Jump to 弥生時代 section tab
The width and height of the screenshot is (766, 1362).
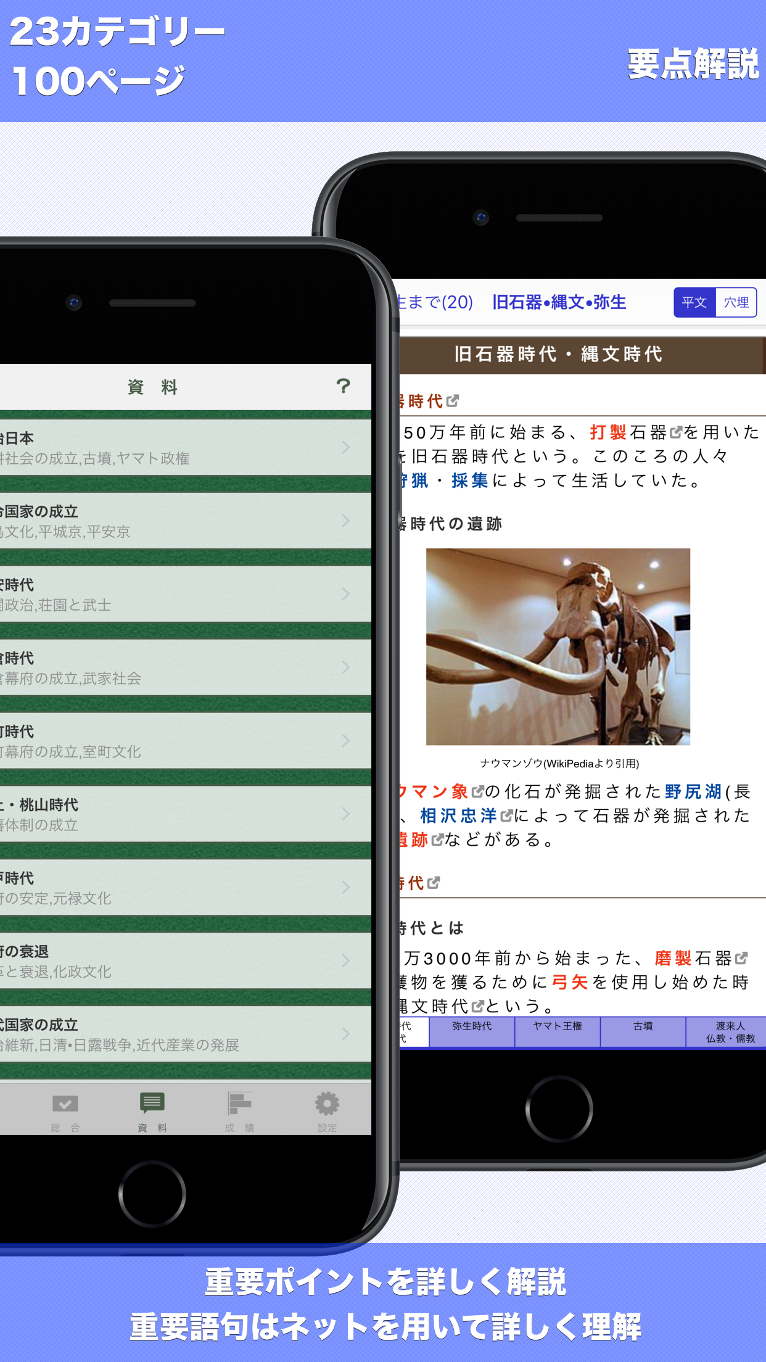click(472, 1032)
